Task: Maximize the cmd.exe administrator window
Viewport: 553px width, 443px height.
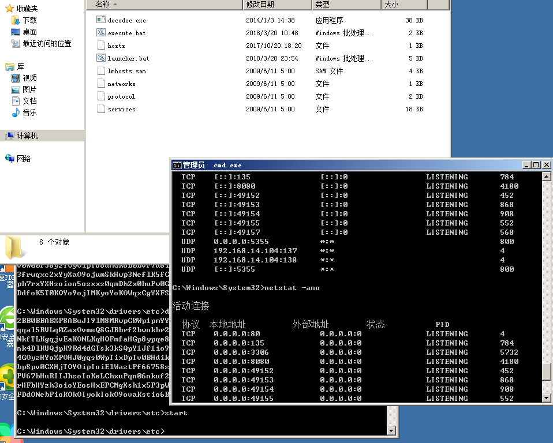Action: click(x=536, y=165)
